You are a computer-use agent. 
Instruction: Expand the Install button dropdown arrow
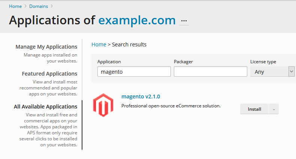pyautogui.click(x=274, y=109)
